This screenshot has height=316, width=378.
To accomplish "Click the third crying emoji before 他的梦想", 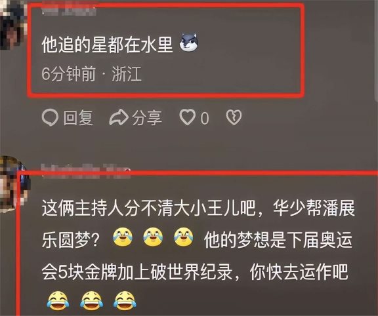I will pos(184,237).
